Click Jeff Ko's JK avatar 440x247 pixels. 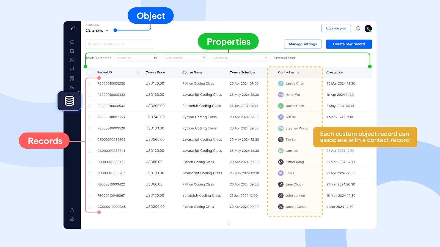pyautogui.click(x=281, y=117)
